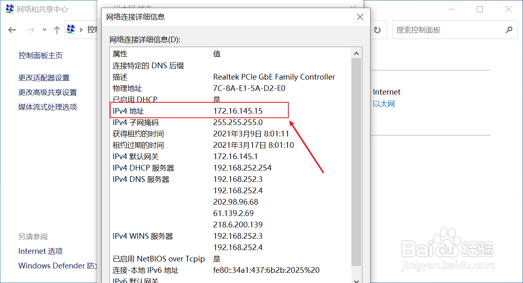Select the Realtek PCIe GbE Family Controller value
The image size is (523, 283).
tap(274, 77)
